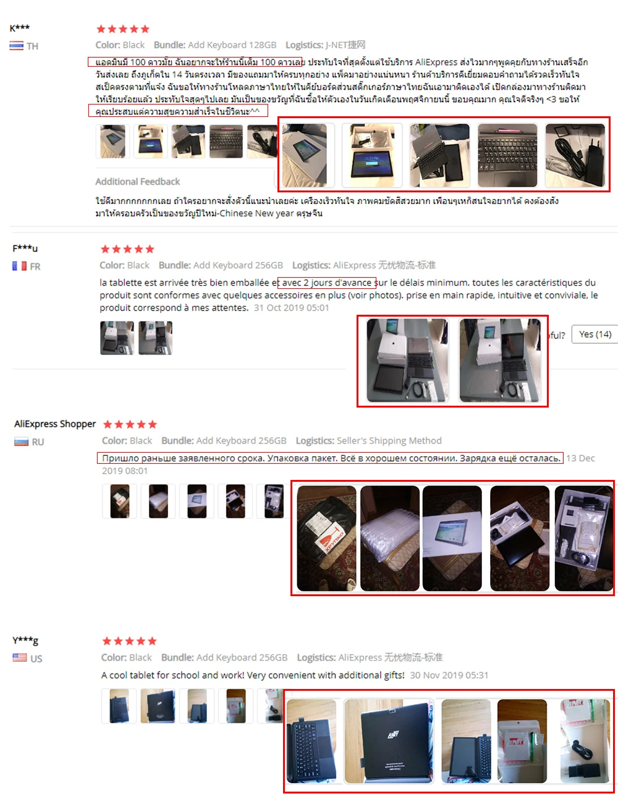
Task: Open enlarged black tablet back photo in US review
Action: [x=389, y=741]
